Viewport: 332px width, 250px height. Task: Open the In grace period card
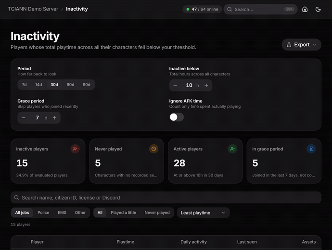(x=284, y=161)
